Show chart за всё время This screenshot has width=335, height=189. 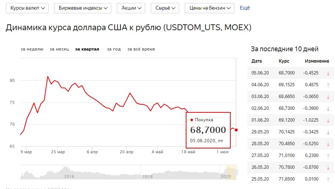pos(141,49)
